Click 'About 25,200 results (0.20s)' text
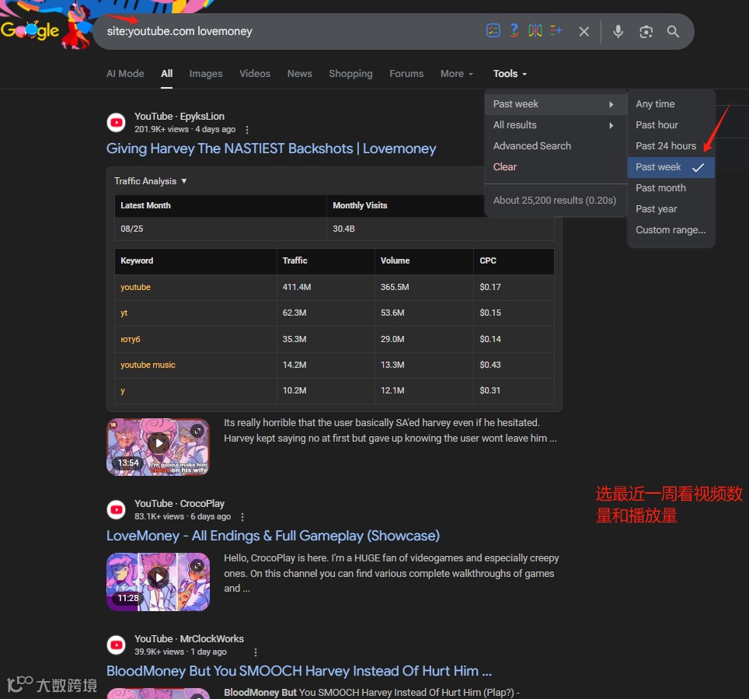The height and width of the screenshot is (699, 749). coord(555,201)
